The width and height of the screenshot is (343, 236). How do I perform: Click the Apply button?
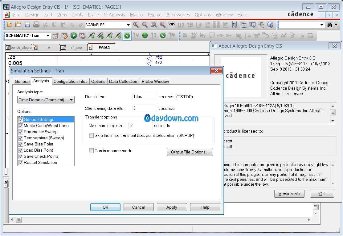(172, 207)
